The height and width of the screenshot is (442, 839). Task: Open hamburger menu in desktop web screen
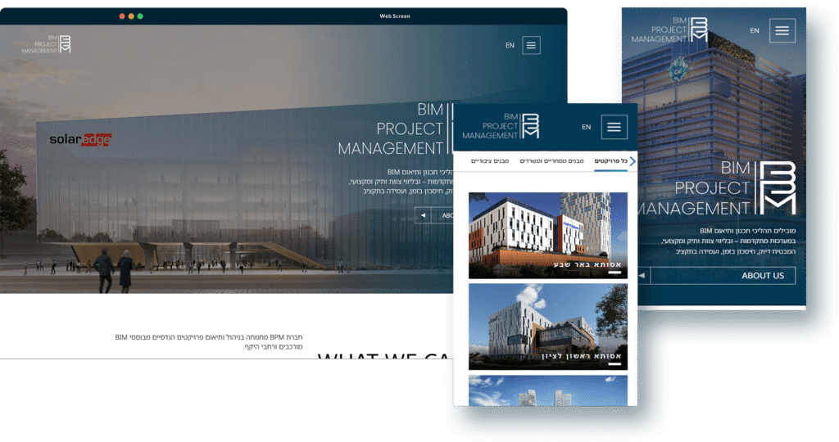point(532,45)
